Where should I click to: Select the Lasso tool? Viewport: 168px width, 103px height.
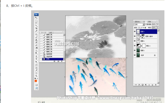click(x=36, y=23)
